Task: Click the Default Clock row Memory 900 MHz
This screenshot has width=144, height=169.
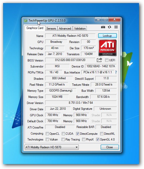Action: coord(81,121)
